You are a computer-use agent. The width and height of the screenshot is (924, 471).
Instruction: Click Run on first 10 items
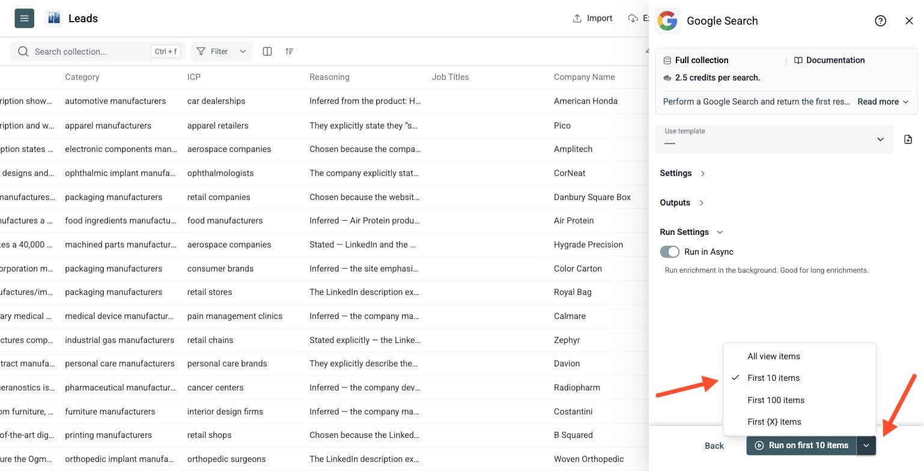(x=801, y=445)
